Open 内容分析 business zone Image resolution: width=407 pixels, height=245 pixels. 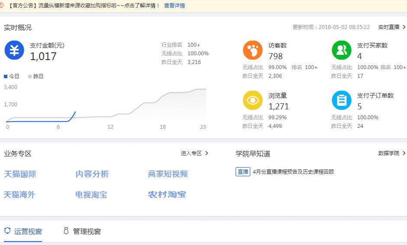click(x=92, y=174)
